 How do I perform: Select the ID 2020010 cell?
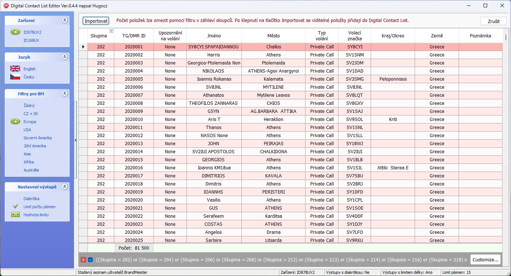point(134,119)
